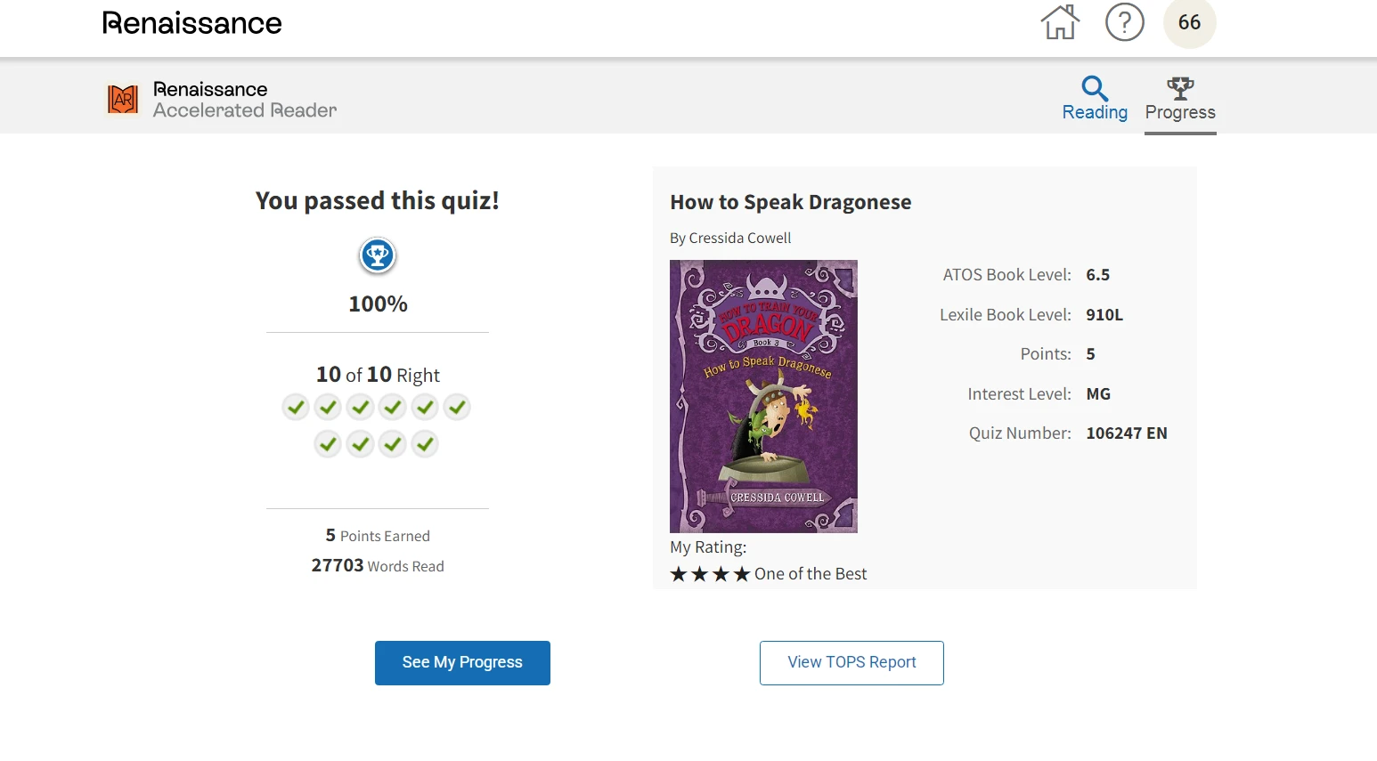The height and width of the screenshot is (761, 1377).
Task: Click the Renaissance logo at top
Action: [192, 23]
